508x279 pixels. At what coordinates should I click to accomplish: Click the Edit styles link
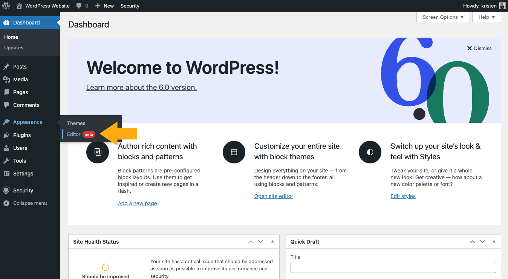click(403, 196)
